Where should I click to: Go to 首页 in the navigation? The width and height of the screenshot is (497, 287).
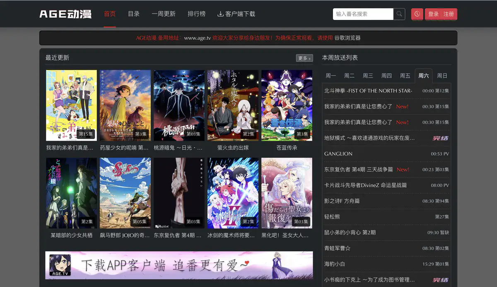[x=110, y=14]
